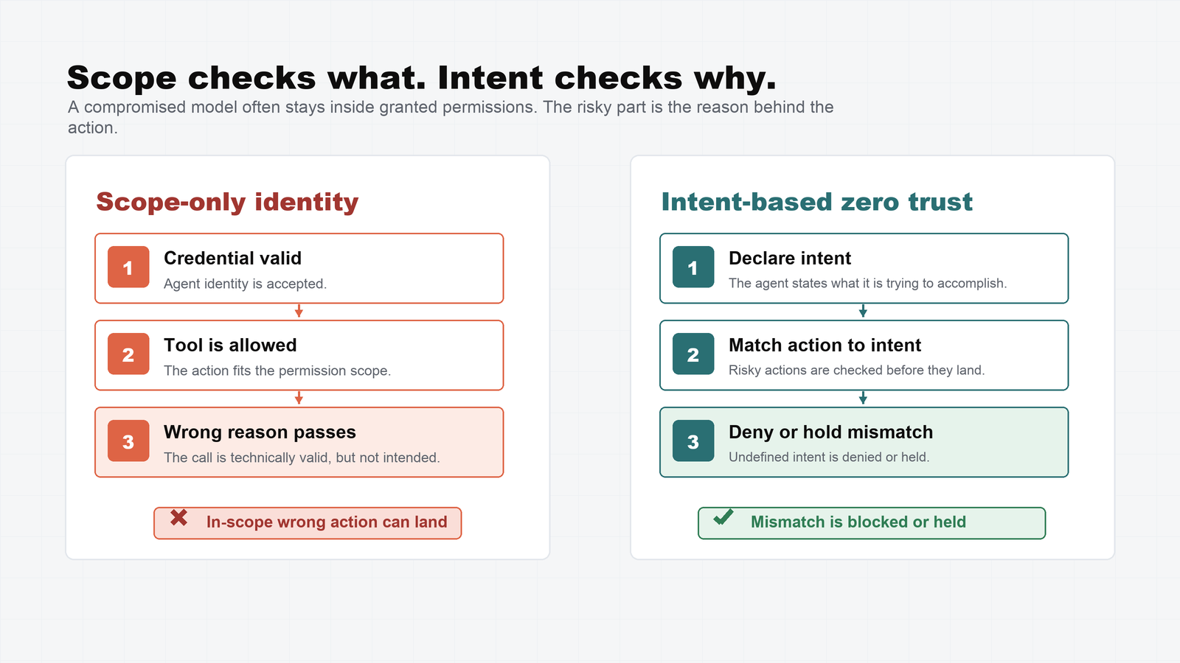Click the green checkmark icon
This screenshot has height=663, width=1180.
[723, 517]
